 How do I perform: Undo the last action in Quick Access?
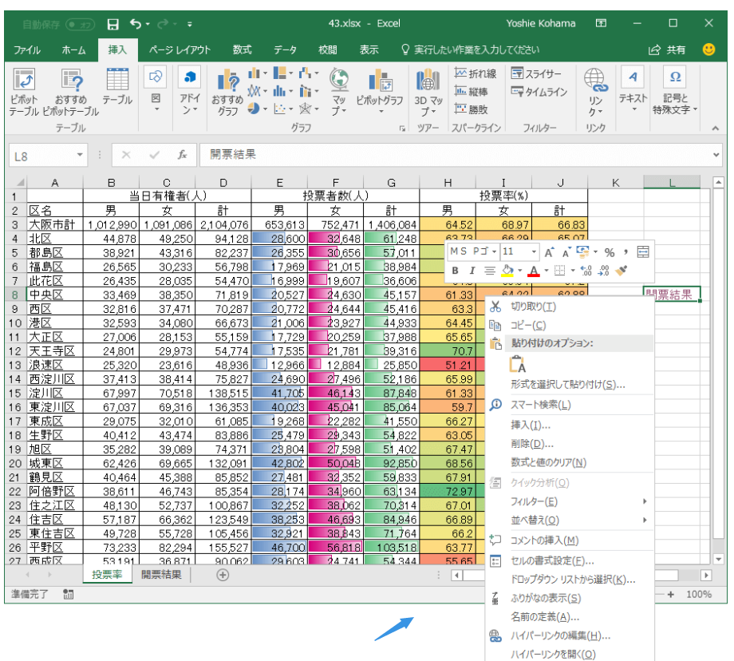tap(136, 23)
